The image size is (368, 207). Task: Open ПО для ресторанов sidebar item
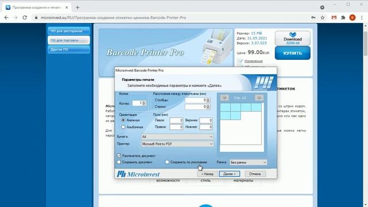click(x=69, y=31)
